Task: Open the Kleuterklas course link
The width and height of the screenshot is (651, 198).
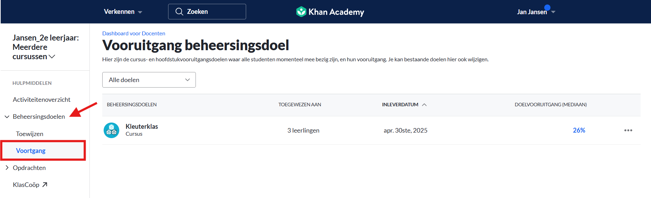Action: pyautogui.click(x=141, y=127)
